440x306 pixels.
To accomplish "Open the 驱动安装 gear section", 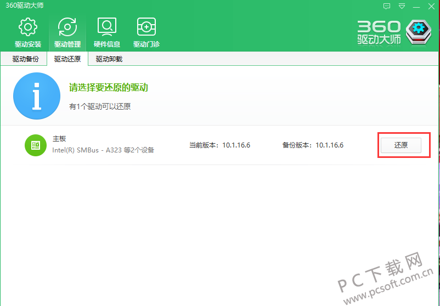I will (x=28, y=33).
